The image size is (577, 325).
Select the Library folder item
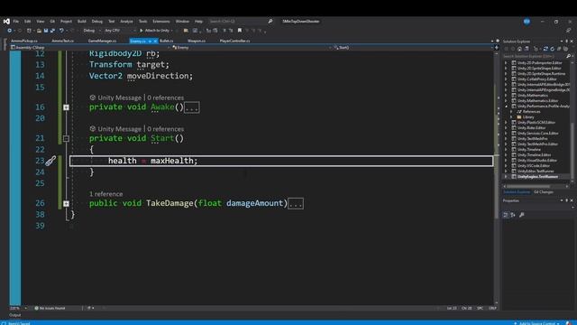tap(528, 117)
